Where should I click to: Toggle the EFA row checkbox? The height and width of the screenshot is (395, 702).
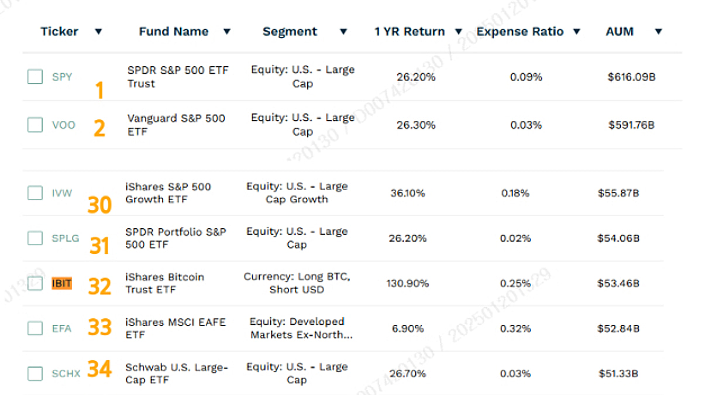[x=35, y=328]
